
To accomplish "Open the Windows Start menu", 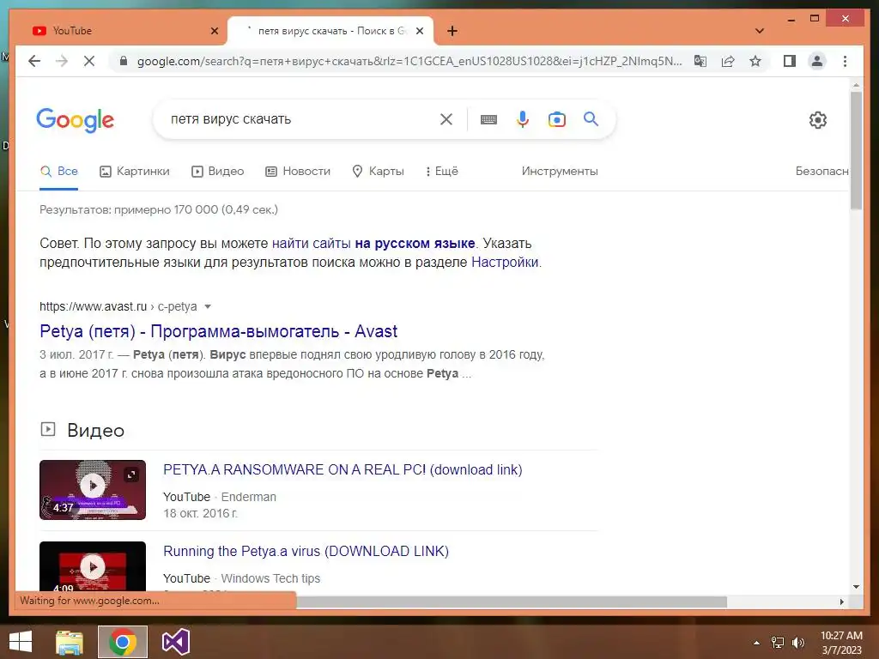I will click(21, 642).
